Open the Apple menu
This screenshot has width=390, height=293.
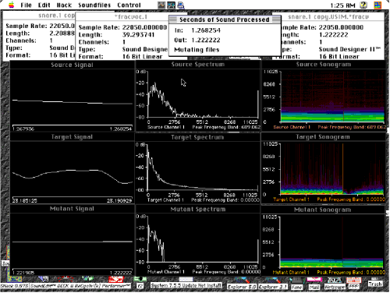coord(11,5)
